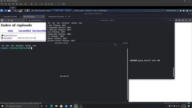
Task: Switch to Index of /uploads Mozilla taskbar item
Action: click(41, 11)
